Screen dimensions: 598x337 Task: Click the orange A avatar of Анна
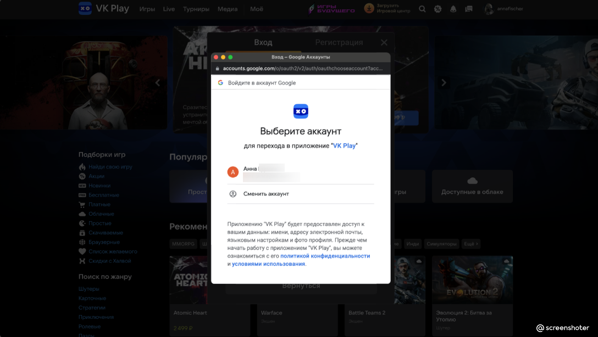coord(233,172)
